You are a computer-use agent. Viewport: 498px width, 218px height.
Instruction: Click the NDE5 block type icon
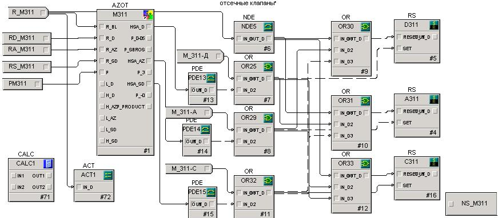(268, 27)
